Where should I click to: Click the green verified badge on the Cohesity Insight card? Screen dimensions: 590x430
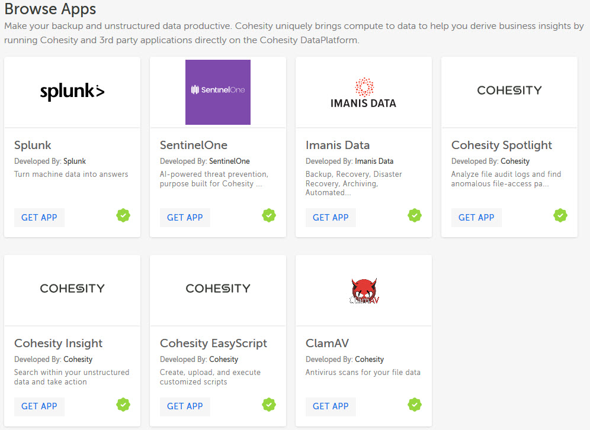coord(123,405)
